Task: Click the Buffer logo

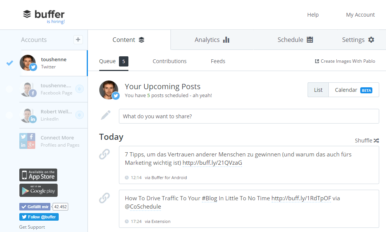Action: point(44,14)
